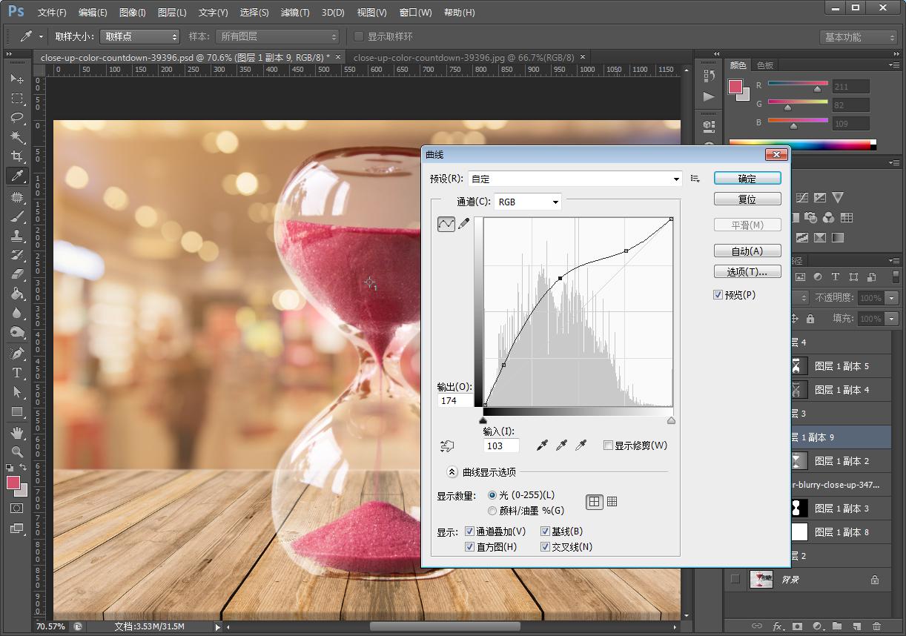Viewport: 906px width, 636px height.
Task: Select the Zoom tool in toolbar
Action: point(16,451)
